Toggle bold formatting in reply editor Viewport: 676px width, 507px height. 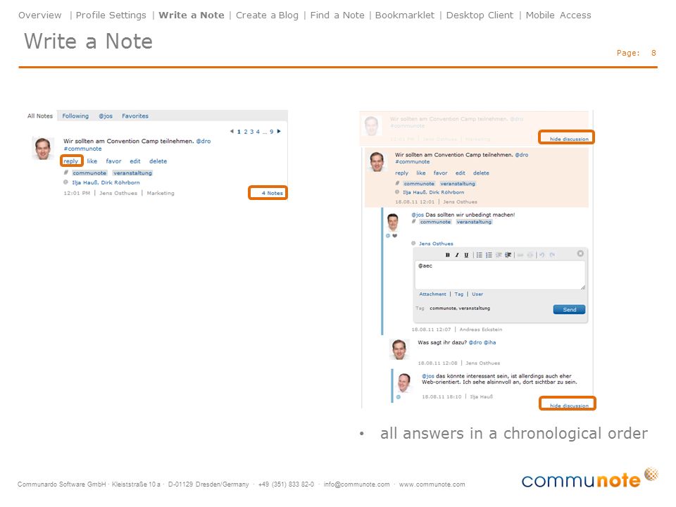pyautogui.click(x=448, y=255)
